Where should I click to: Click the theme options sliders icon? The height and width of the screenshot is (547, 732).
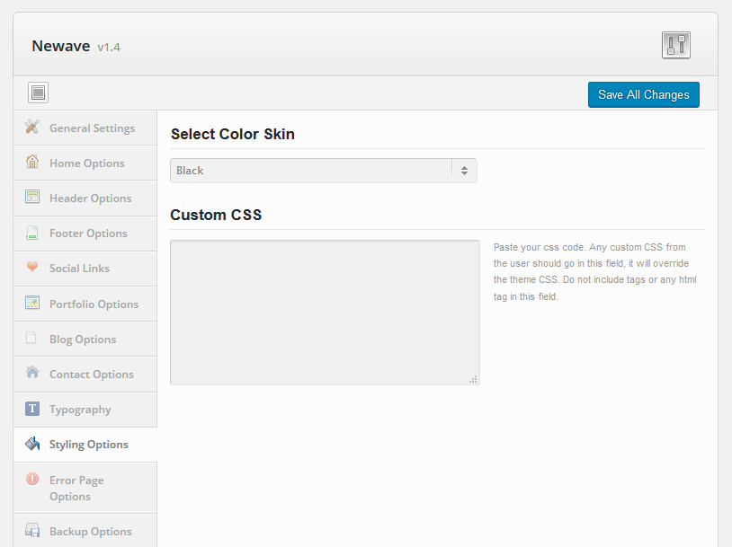[x=675, y=45]
